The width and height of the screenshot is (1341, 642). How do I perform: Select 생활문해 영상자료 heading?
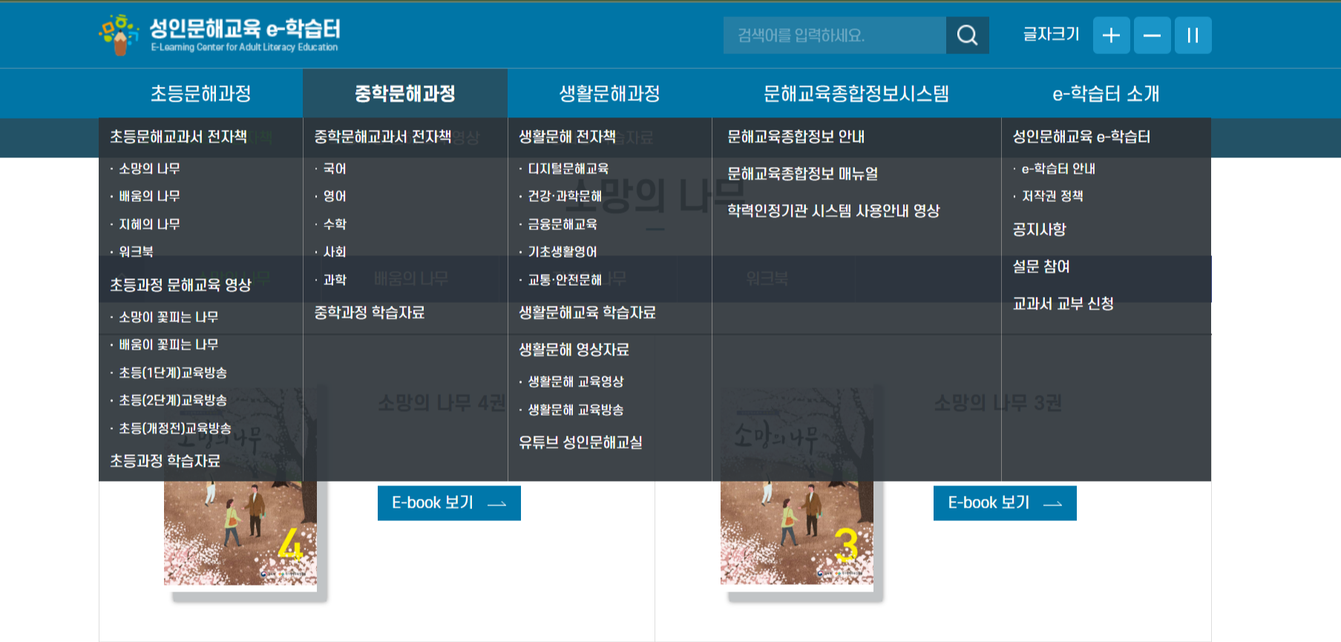click(574, 350)
